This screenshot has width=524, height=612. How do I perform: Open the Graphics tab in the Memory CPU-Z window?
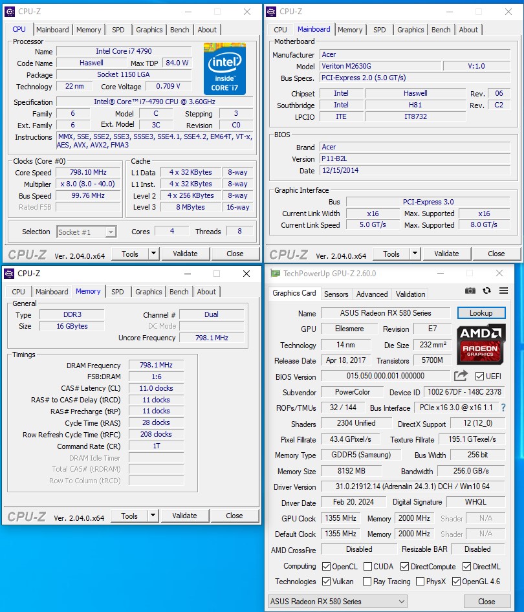click(x=148, y=292)
